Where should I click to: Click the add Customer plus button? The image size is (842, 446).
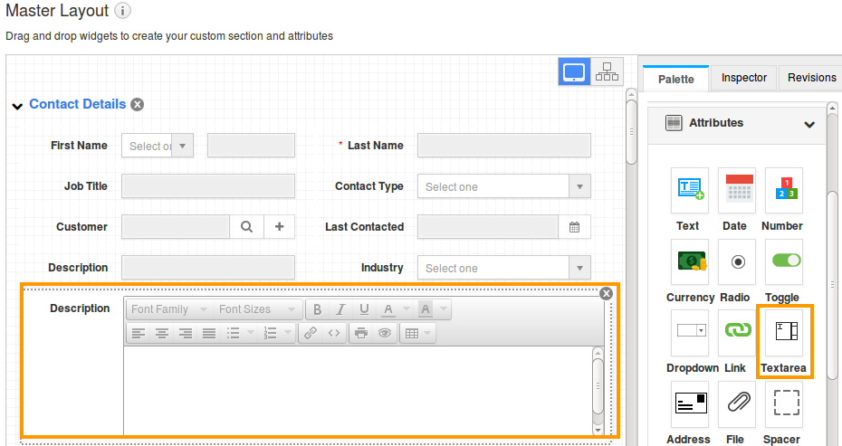(279, 227)
